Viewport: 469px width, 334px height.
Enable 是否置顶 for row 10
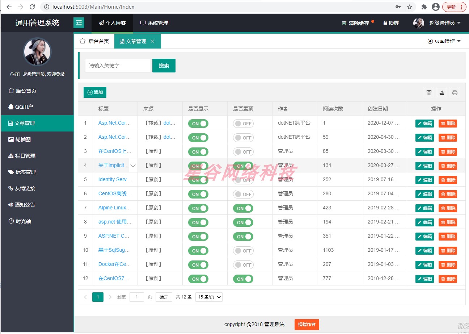tap(243, 251)
